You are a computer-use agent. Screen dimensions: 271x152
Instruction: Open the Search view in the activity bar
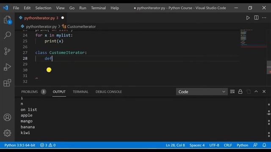7,35
